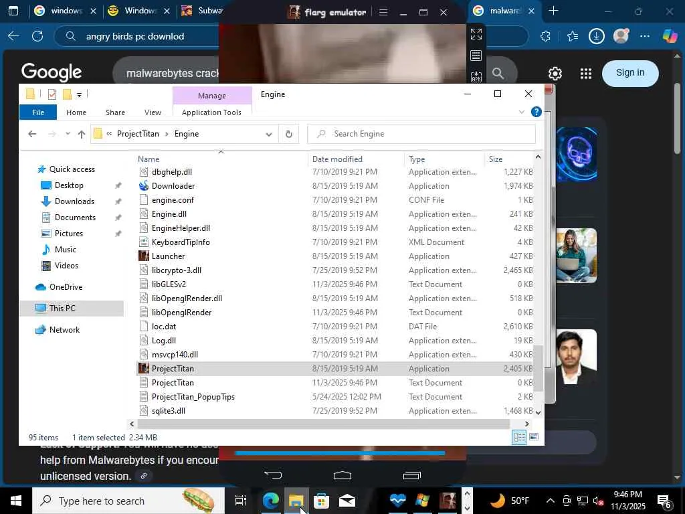Open the Windows Start menu

(x=16, y=501)
